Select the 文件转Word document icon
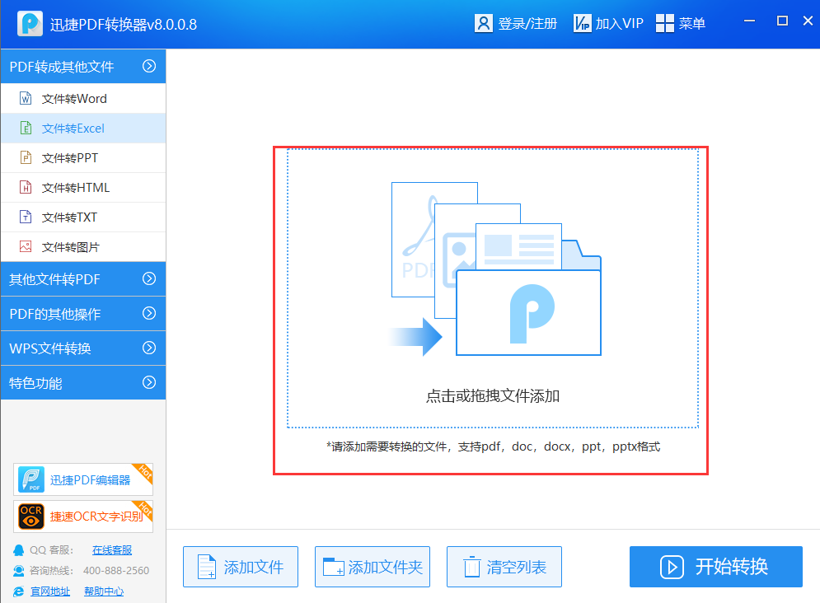The height and width of the screenshot is (603, 820). (x=26, y=99)
